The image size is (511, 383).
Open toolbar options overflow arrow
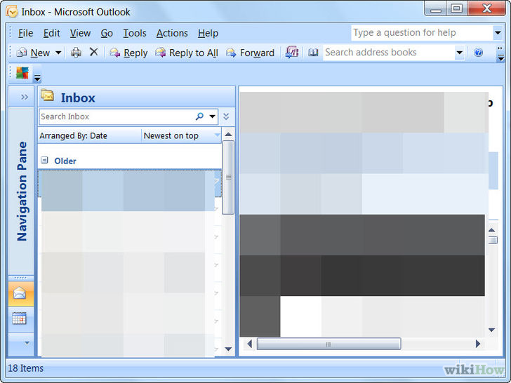[500, 55]
